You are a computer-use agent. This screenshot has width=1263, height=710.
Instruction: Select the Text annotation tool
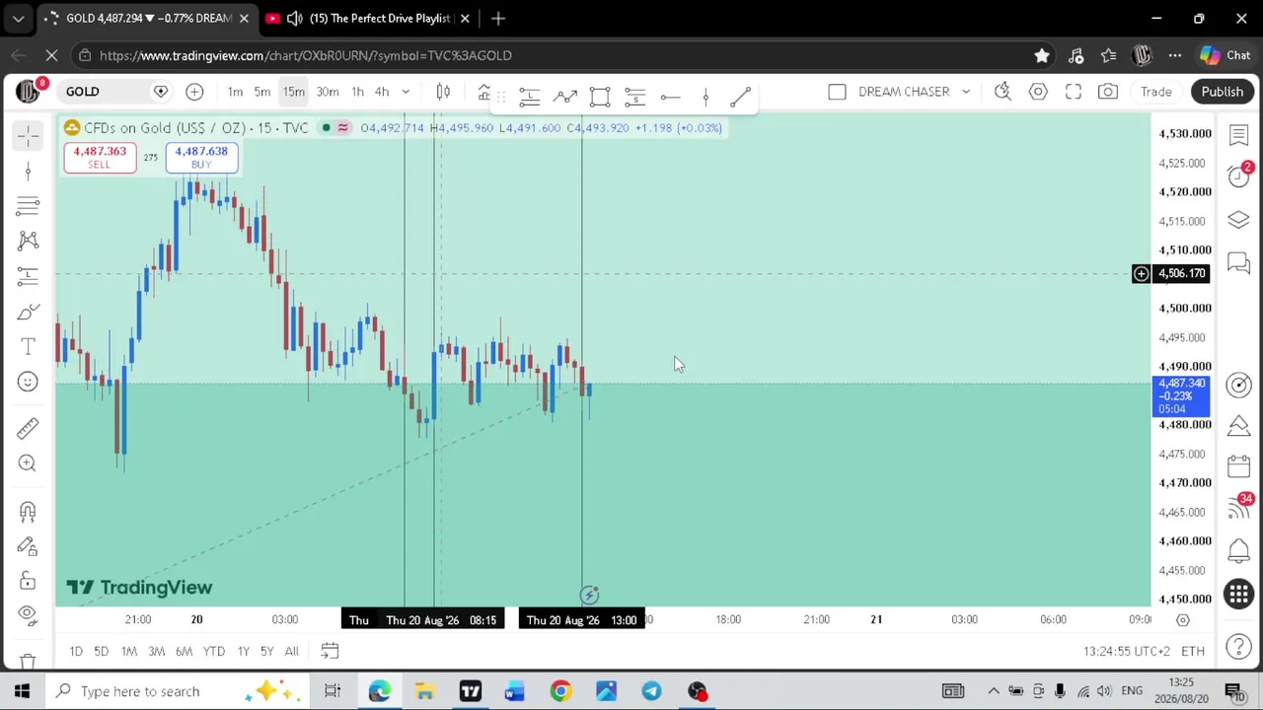tap(28, 347)
